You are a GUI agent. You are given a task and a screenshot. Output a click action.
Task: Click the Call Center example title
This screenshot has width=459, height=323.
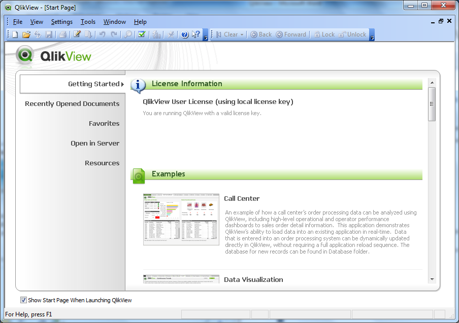(x=242, y=198)
